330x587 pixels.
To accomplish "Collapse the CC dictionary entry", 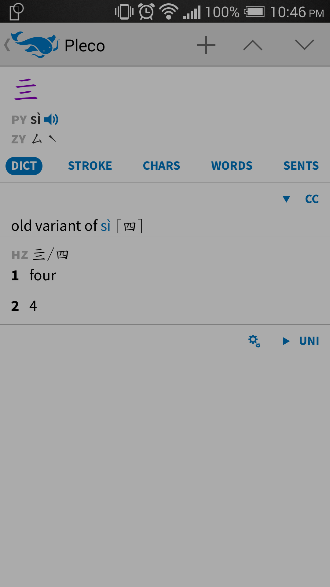I will pos(286,199).
